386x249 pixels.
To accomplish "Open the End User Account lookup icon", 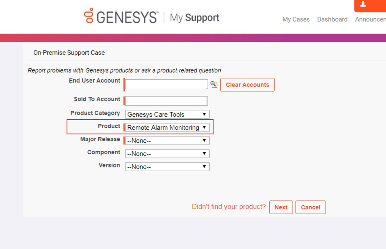I will pos(214,84).
